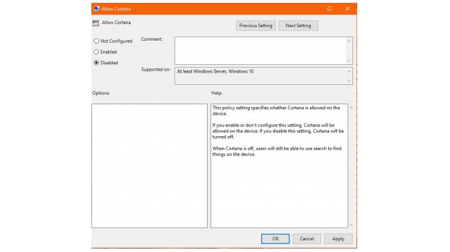Click the title bar window icon
The width and height of the screenshot is (450, 252).
(x=96, y=8)
